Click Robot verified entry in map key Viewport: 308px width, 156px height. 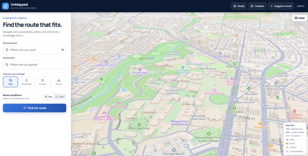click(x=295, y=132)
